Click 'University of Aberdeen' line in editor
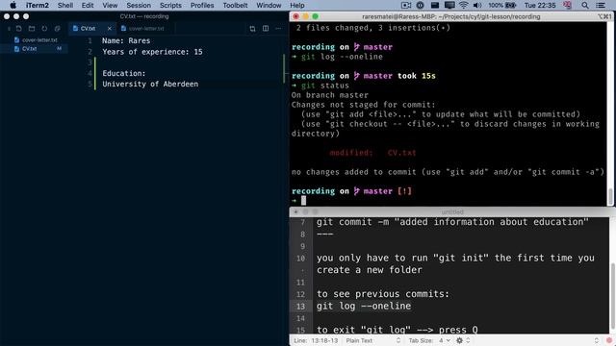The height and width of the screenshot is (346, 616). (x=150, y=84)
